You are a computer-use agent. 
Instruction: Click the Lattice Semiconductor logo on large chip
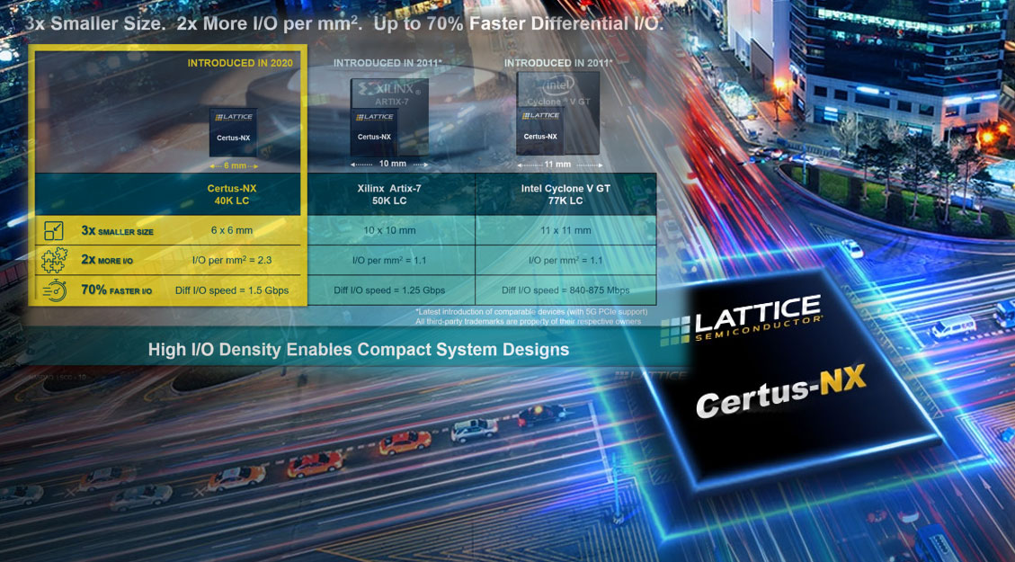742,320
